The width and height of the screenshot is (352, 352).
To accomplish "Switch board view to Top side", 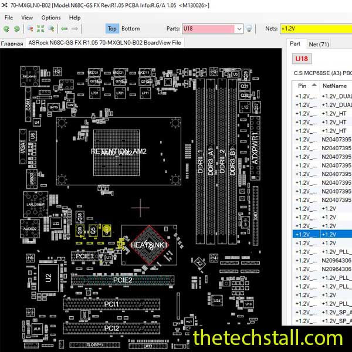I will tap(112, 29).
